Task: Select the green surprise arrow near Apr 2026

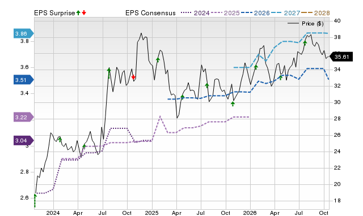Action: coord(281,77)
